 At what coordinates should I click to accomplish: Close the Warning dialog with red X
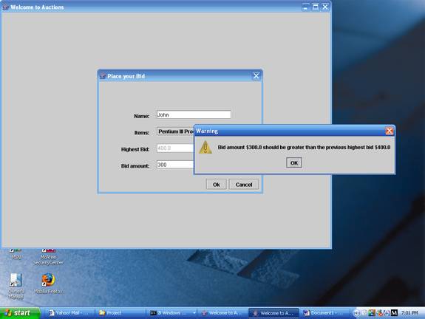[x=390, y=131]
